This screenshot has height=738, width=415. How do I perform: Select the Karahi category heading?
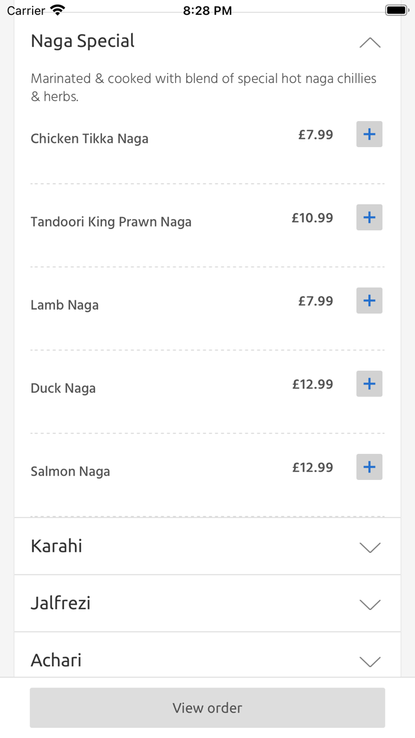click(x=56, y=546)
